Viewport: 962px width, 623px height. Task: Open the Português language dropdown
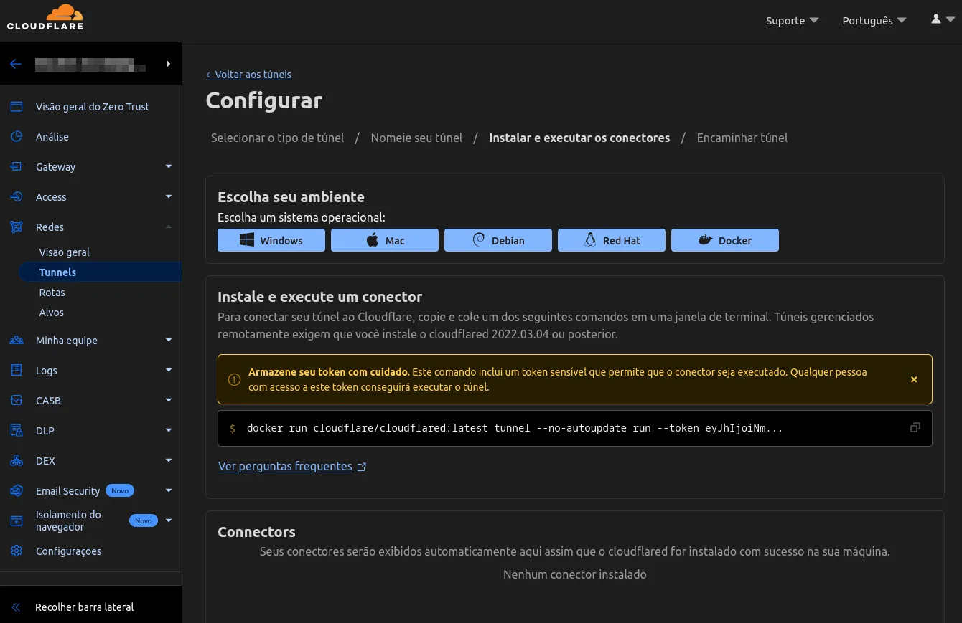(874, 20)
